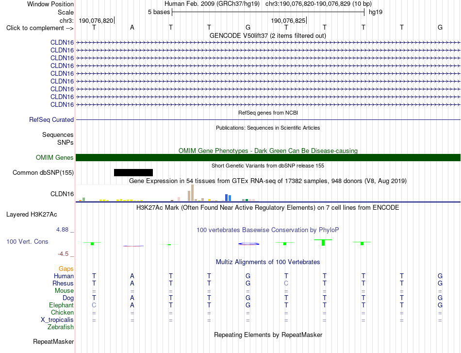Click the OMIM Genes label
The height and width of the screenshot is (353, 461).
tap(55, 158)
